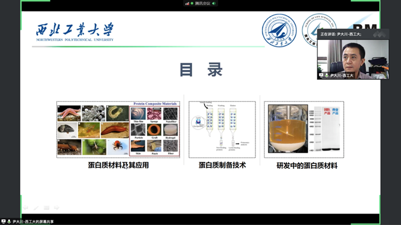Select the slideshow pen tool icon

(36, 208)
